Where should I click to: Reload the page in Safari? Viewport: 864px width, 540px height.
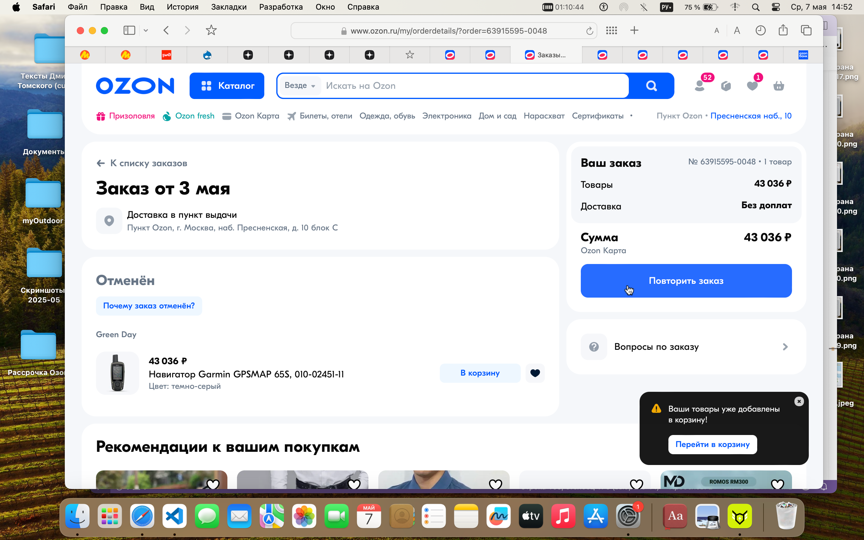click(590, 31)
